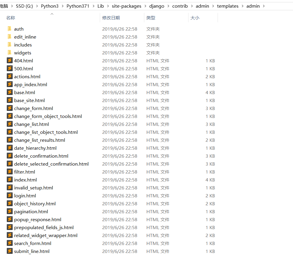
Task: Open the chevron after contrib breadcrumb
Action: pyautogui.click(x=192, y=6)
